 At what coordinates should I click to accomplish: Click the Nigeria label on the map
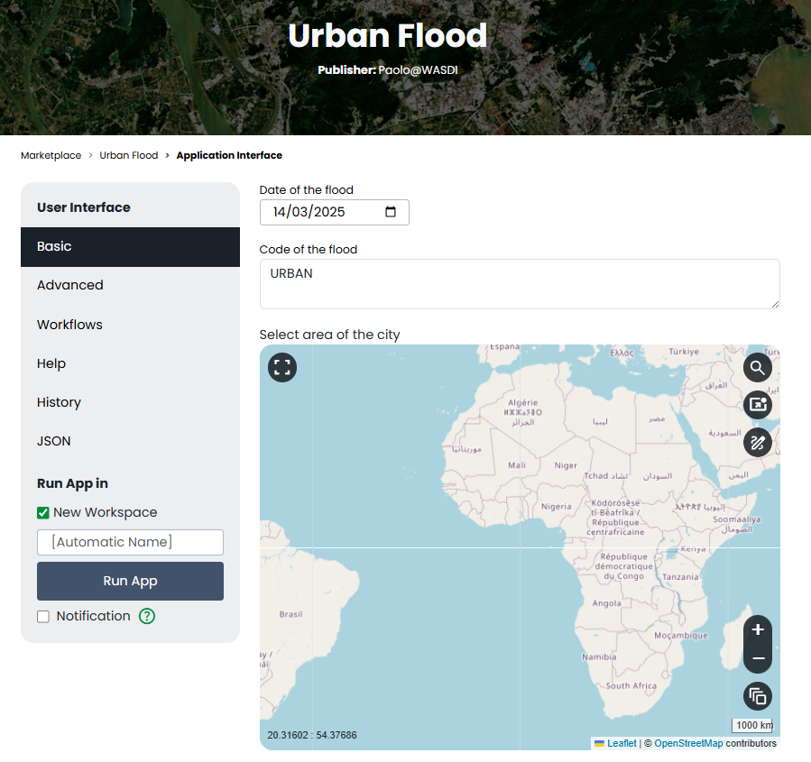pyautogui.click(x=557, y=507)
